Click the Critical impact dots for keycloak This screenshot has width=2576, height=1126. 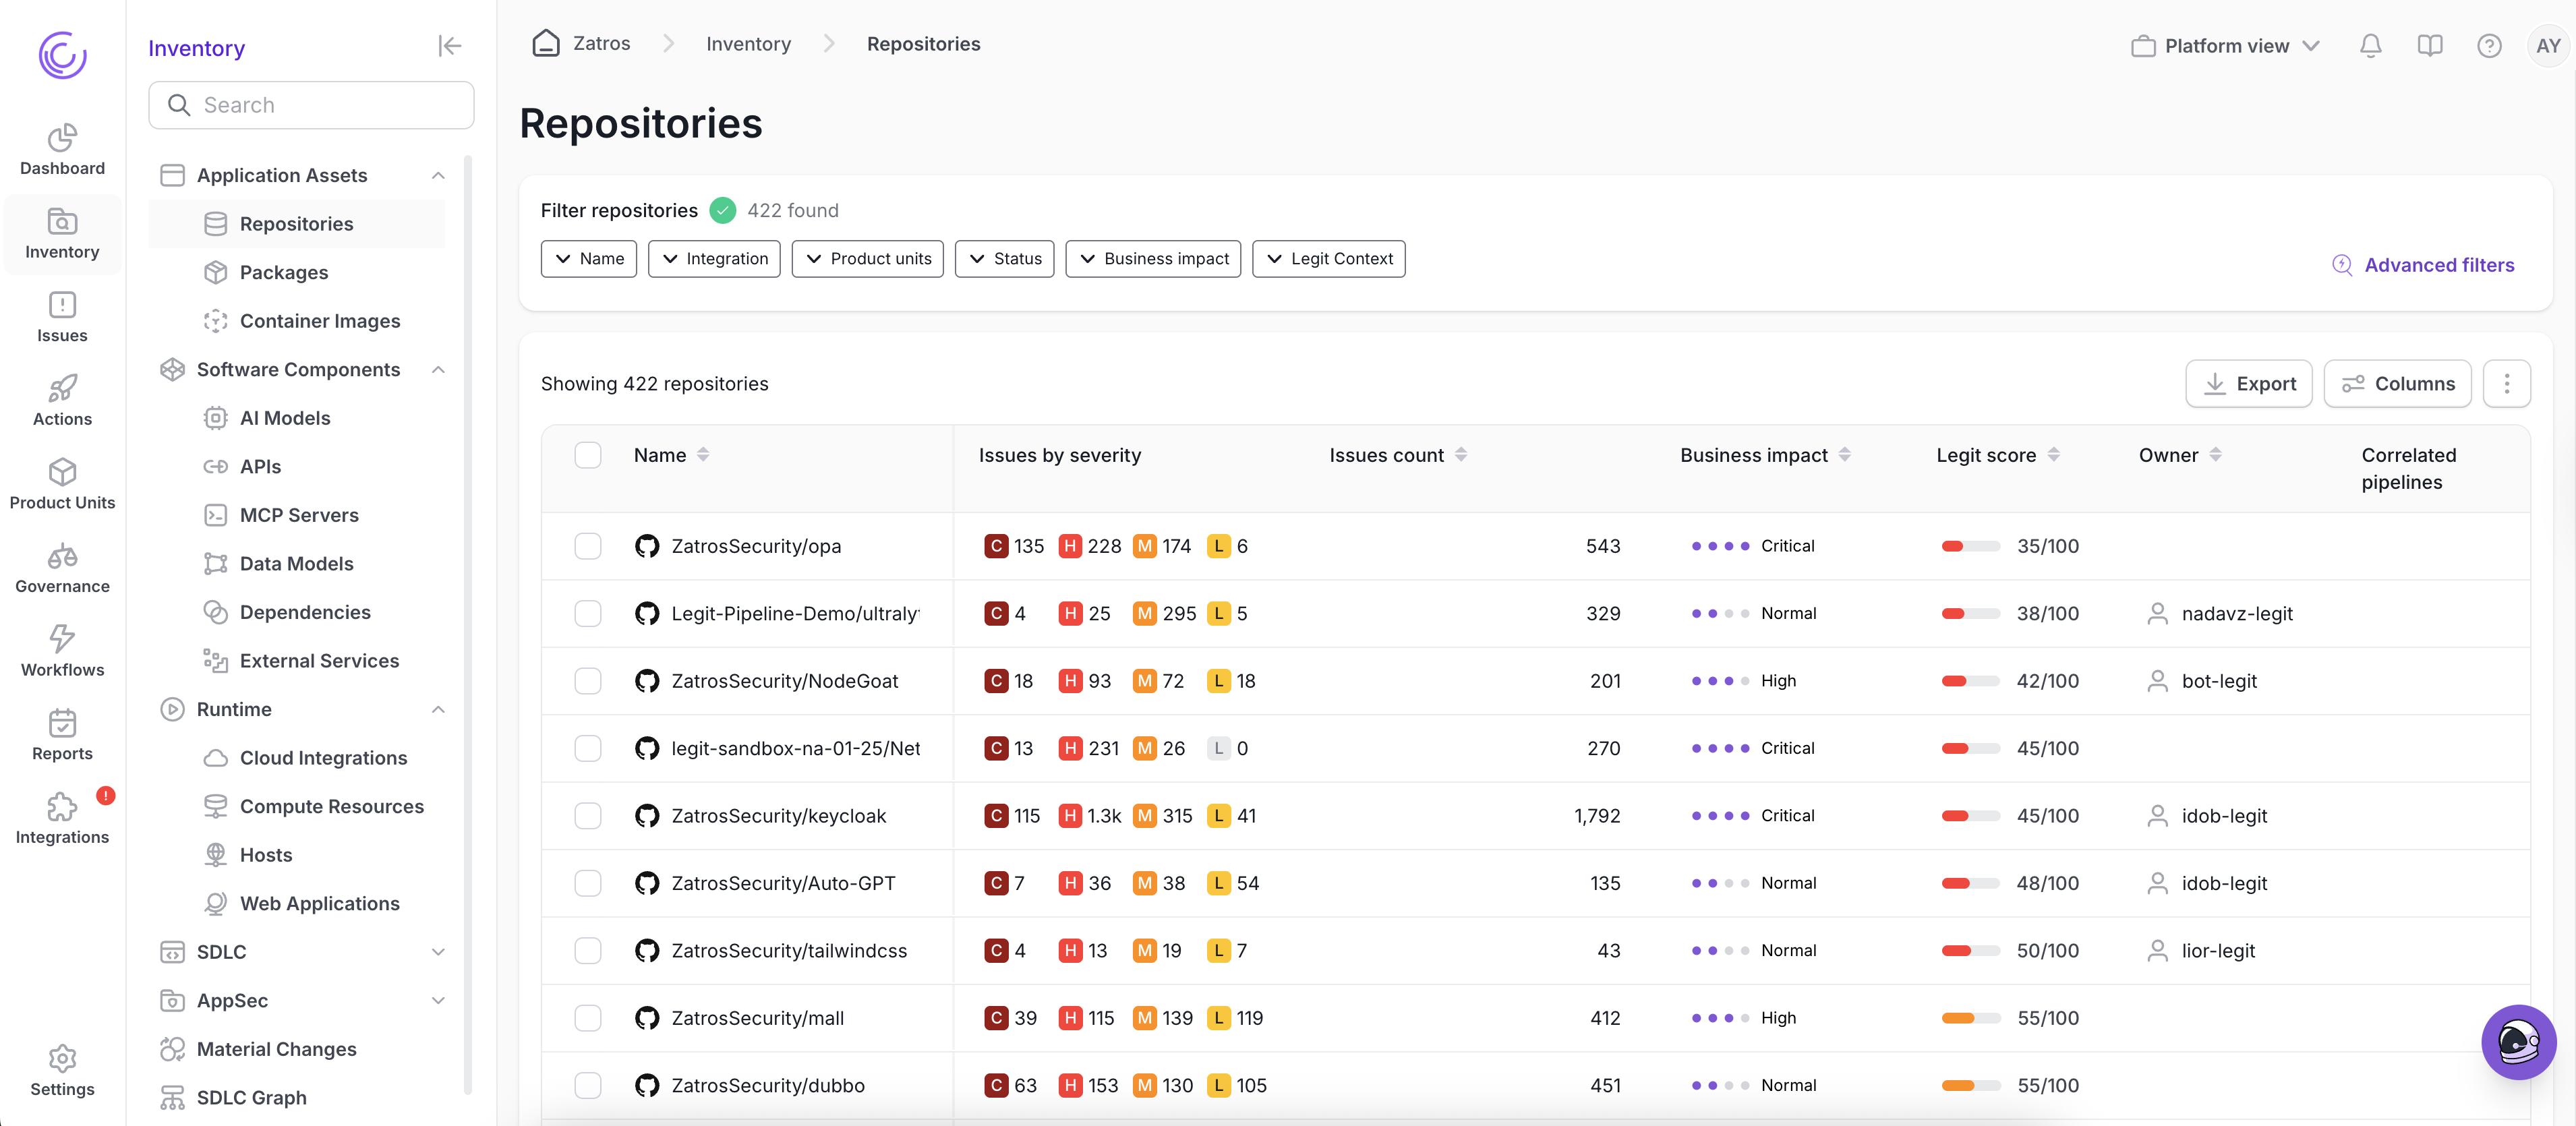click(x=1720, y=816)
